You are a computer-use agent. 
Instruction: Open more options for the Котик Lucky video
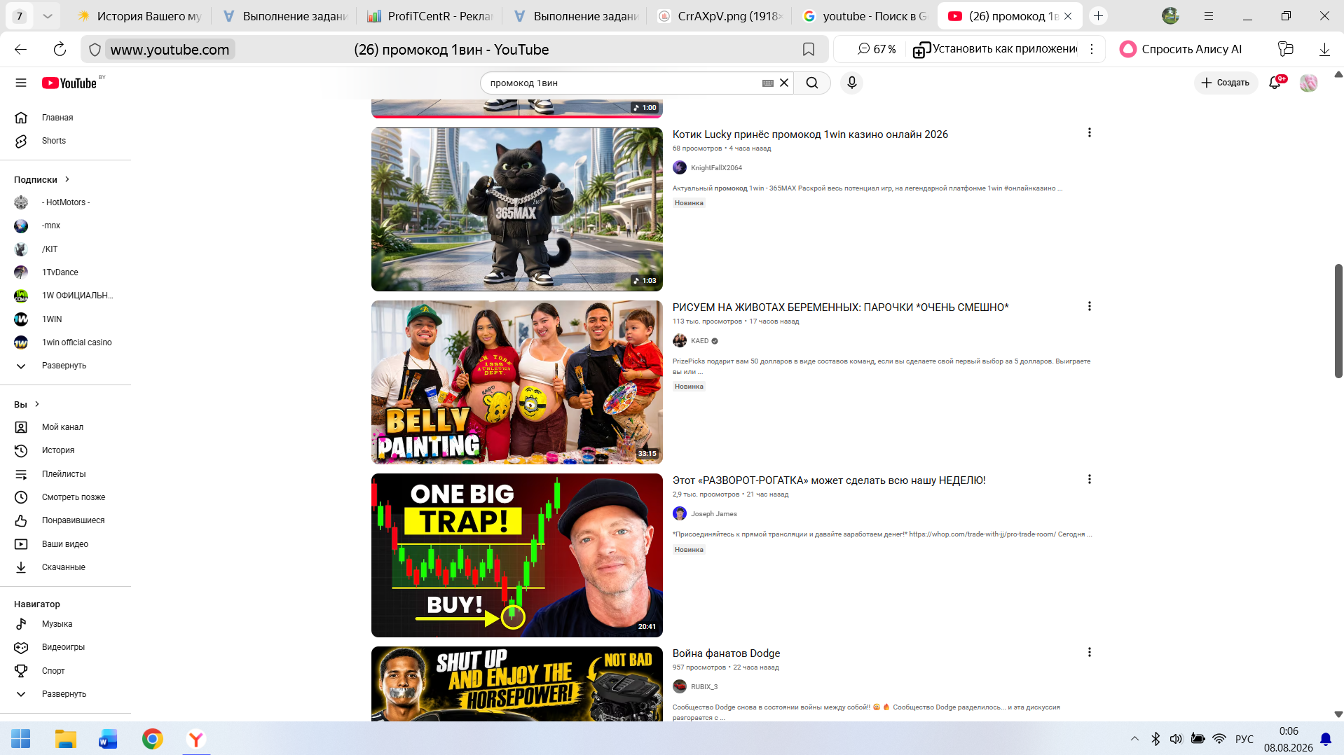click(1089, 133)
